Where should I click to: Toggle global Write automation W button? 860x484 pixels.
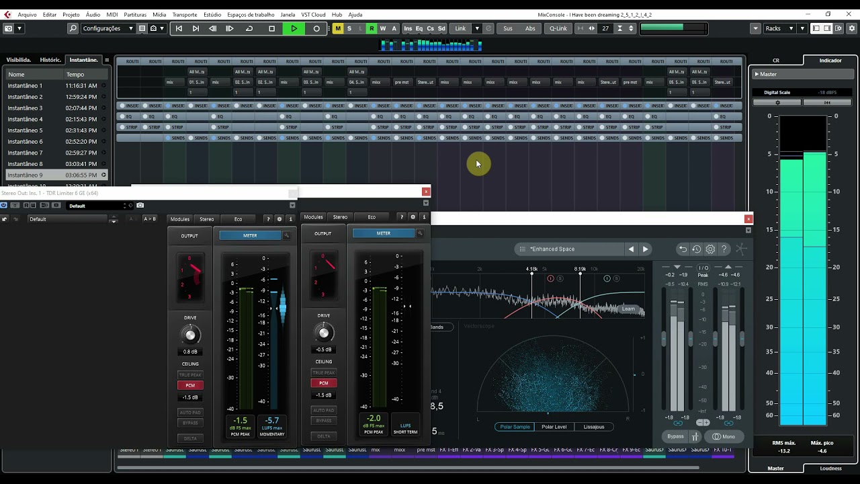pos(383,28)
